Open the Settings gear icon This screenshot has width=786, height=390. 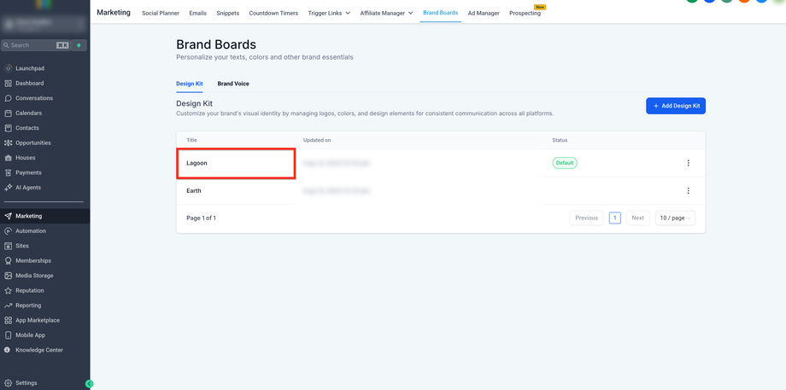tap(9, 383)
